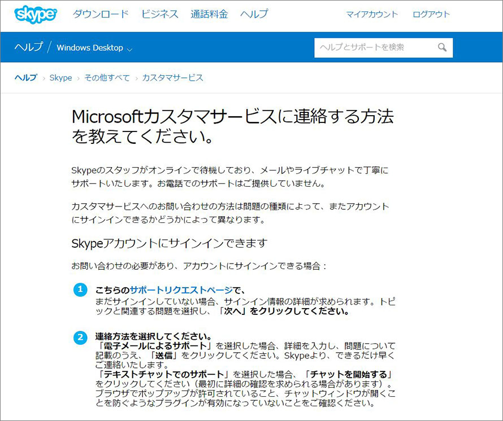Click ログアウト to sign out
Image resolution: width=503 pixels, height=421 pixels.
pos(431,15)
